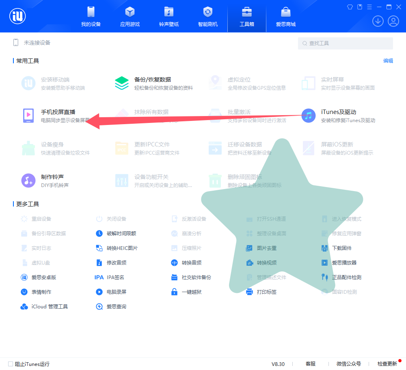Open the iTunes及驱动 tool
This screenshot has height=370, width=406.
[339, 116]
